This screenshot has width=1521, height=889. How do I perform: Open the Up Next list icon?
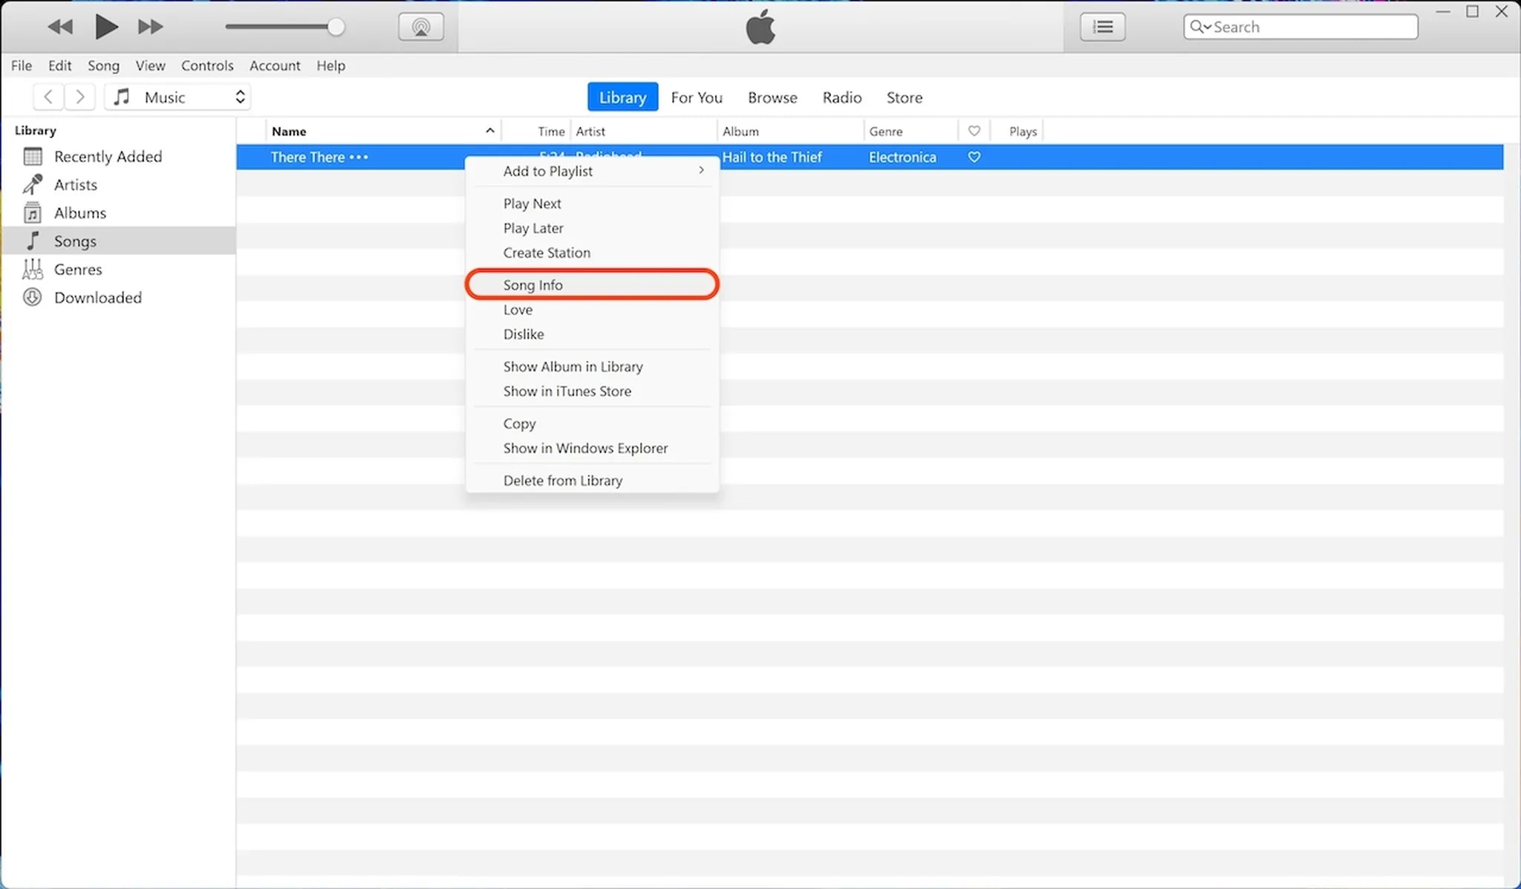click(x=1102, y=27)
